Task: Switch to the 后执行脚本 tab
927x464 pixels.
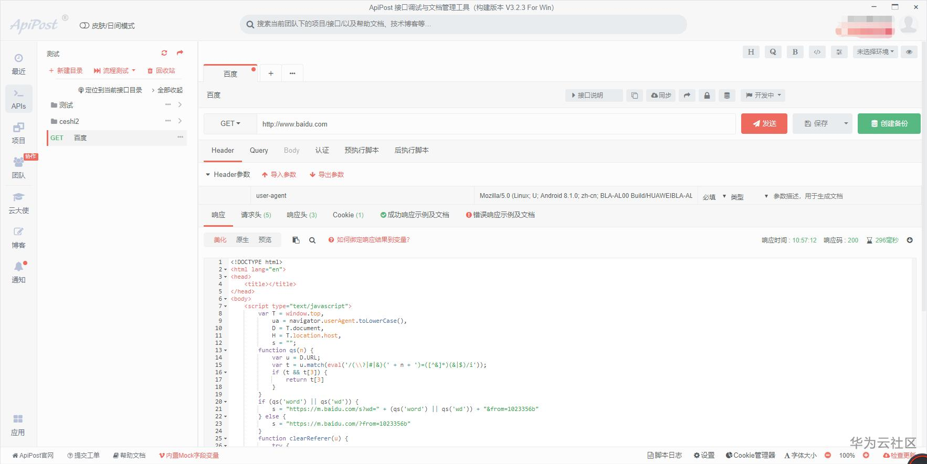Action: [x=412, y=150]
